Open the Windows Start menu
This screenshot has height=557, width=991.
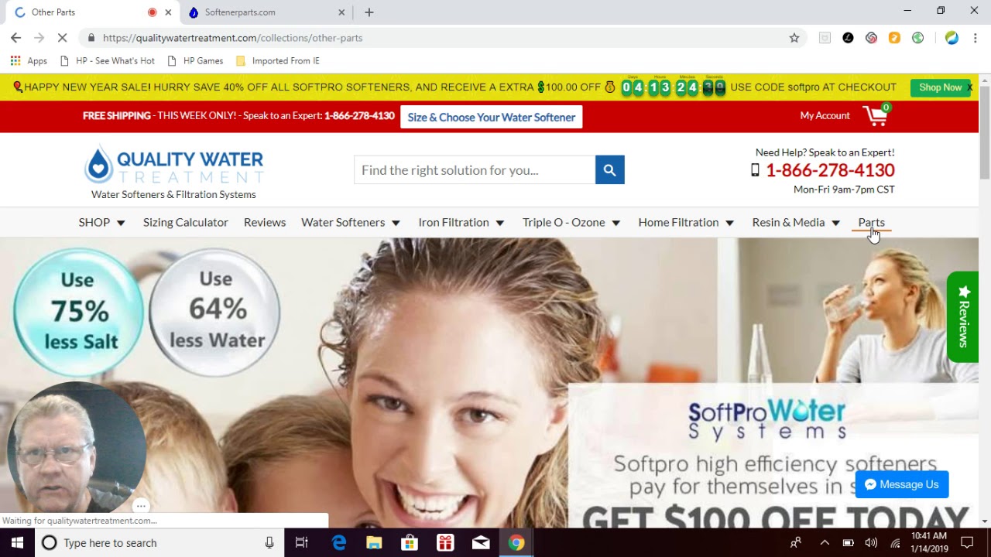tap(17, 542)
